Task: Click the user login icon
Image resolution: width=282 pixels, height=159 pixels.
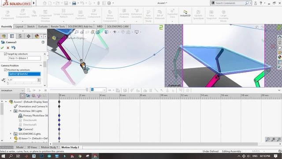Action: [x=256, y=3]
